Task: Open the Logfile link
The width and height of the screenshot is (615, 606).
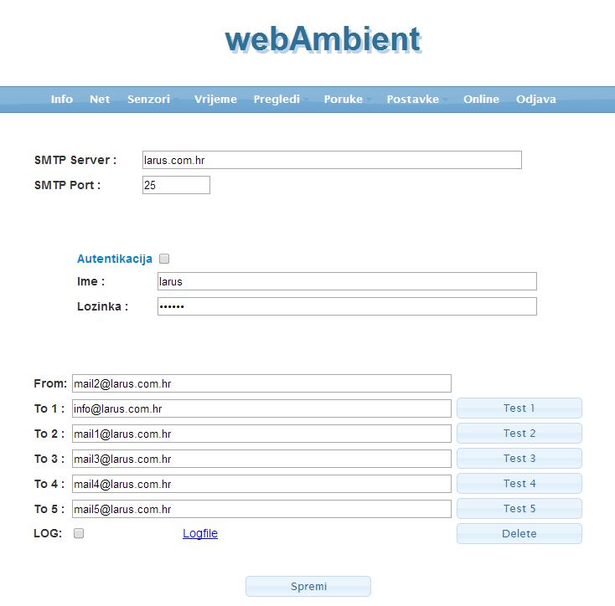Action: pyautogui.click(x=200, y=533)
